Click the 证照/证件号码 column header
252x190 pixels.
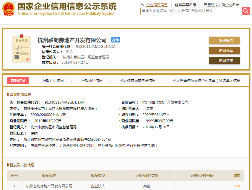pyautogui.click(x=202, y=176)
